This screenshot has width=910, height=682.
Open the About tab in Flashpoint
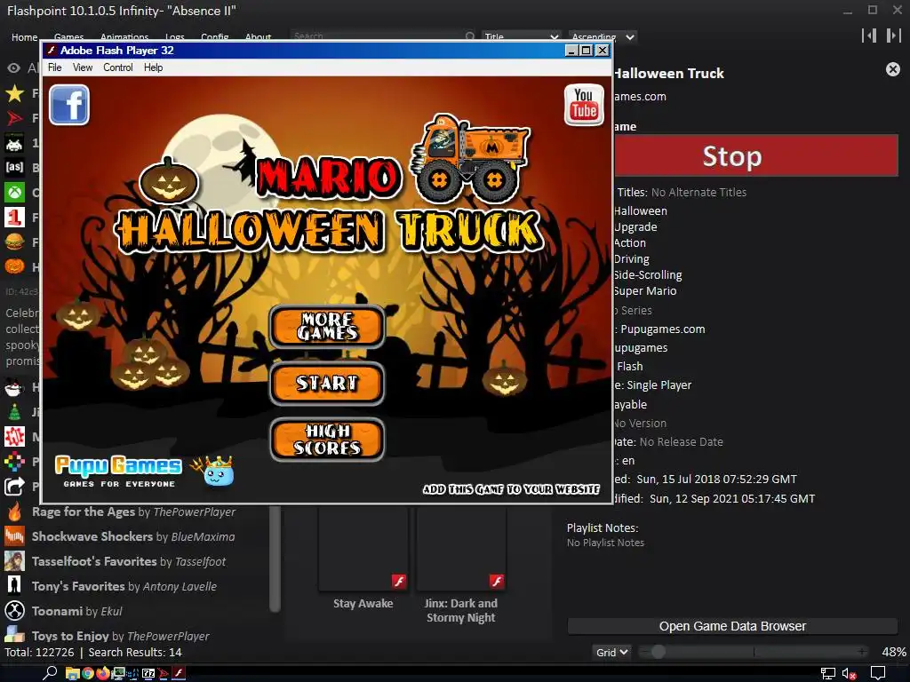pos(258,37)
